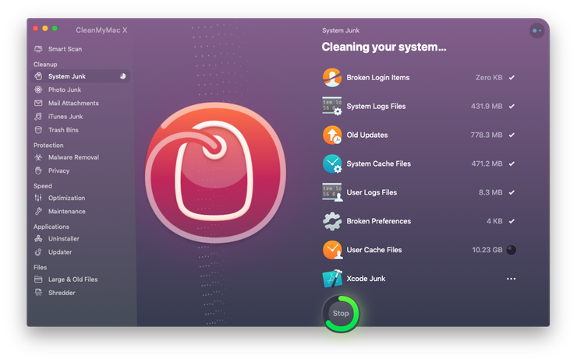This screenshot has width=577, height=362.
Task: Click the User Logs Files checkmark
Action: click(512, 192)
